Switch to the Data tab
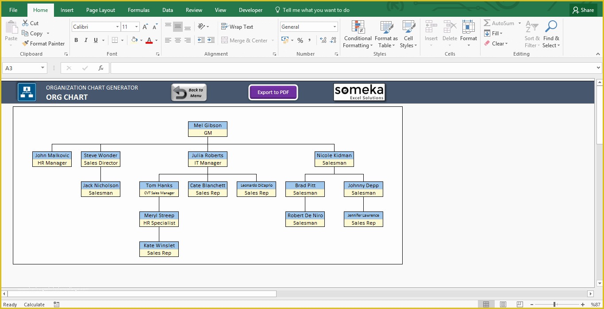604x309 pixels. tap(168, 10)
